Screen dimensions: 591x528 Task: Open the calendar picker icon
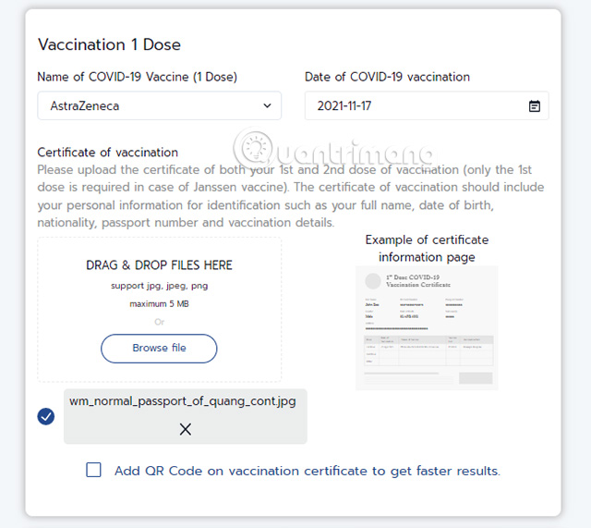pyautogui.click(x=534, y=106)
